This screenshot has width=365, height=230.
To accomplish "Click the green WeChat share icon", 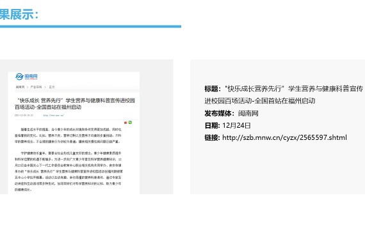I will pyautogui.click(x=130, y=123).
